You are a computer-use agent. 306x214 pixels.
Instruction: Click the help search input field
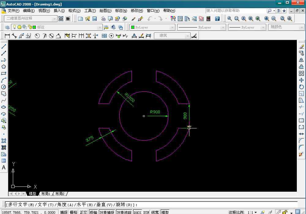236,11
